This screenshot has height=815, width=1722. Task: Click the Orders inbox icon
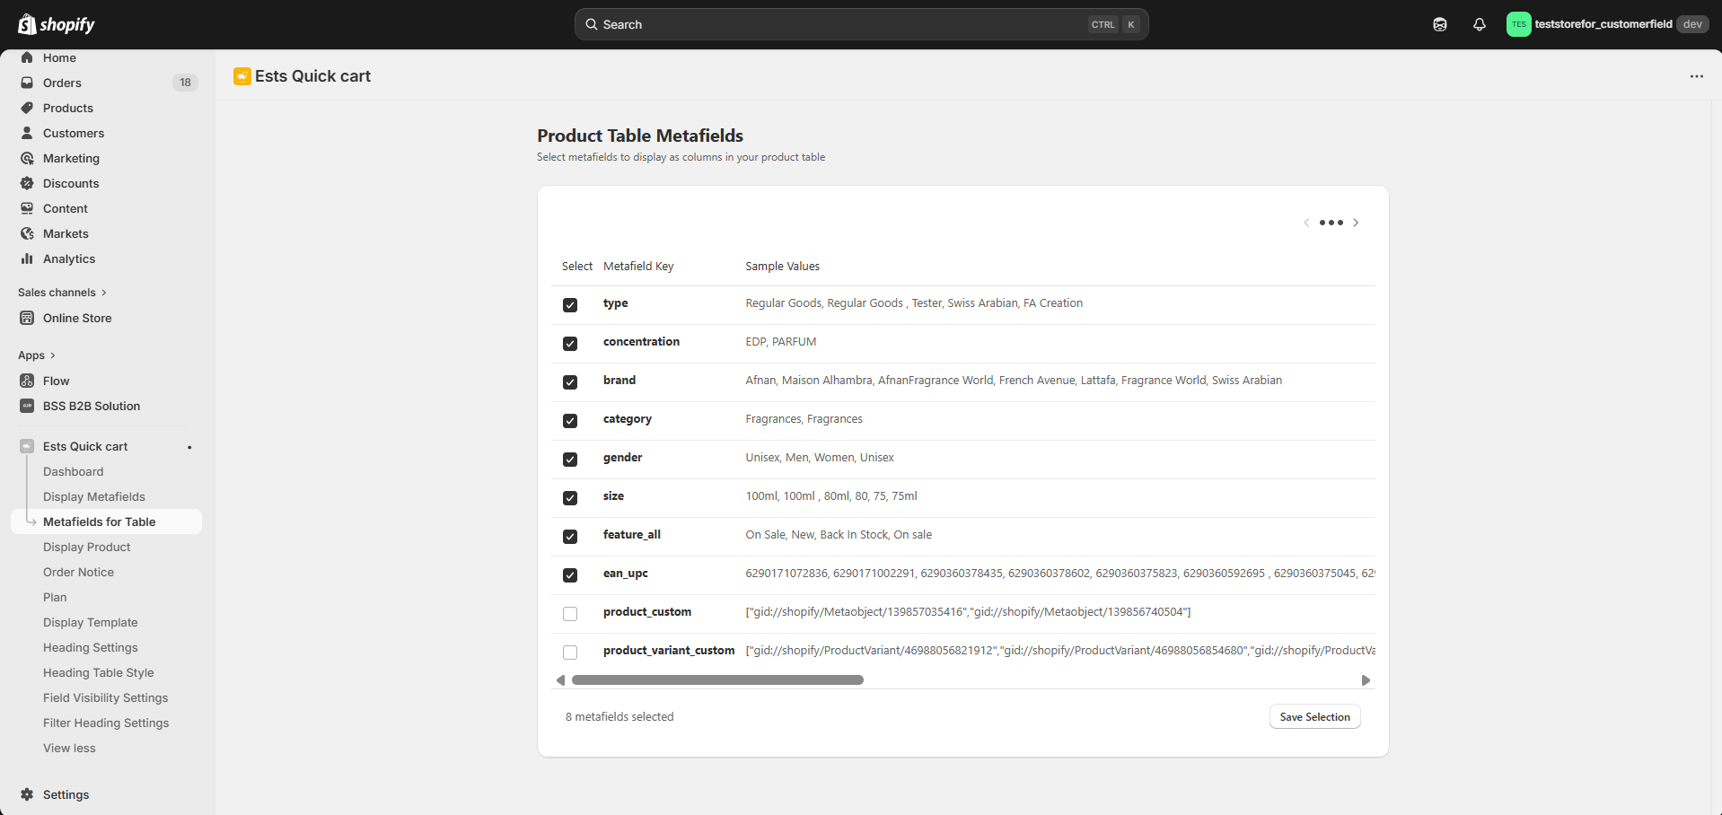[27, 83]
